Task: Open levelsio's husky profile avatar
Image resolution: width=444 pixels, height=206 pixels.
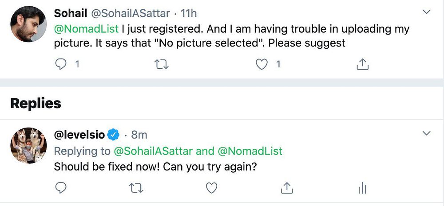Action: [x=28, y=146]
